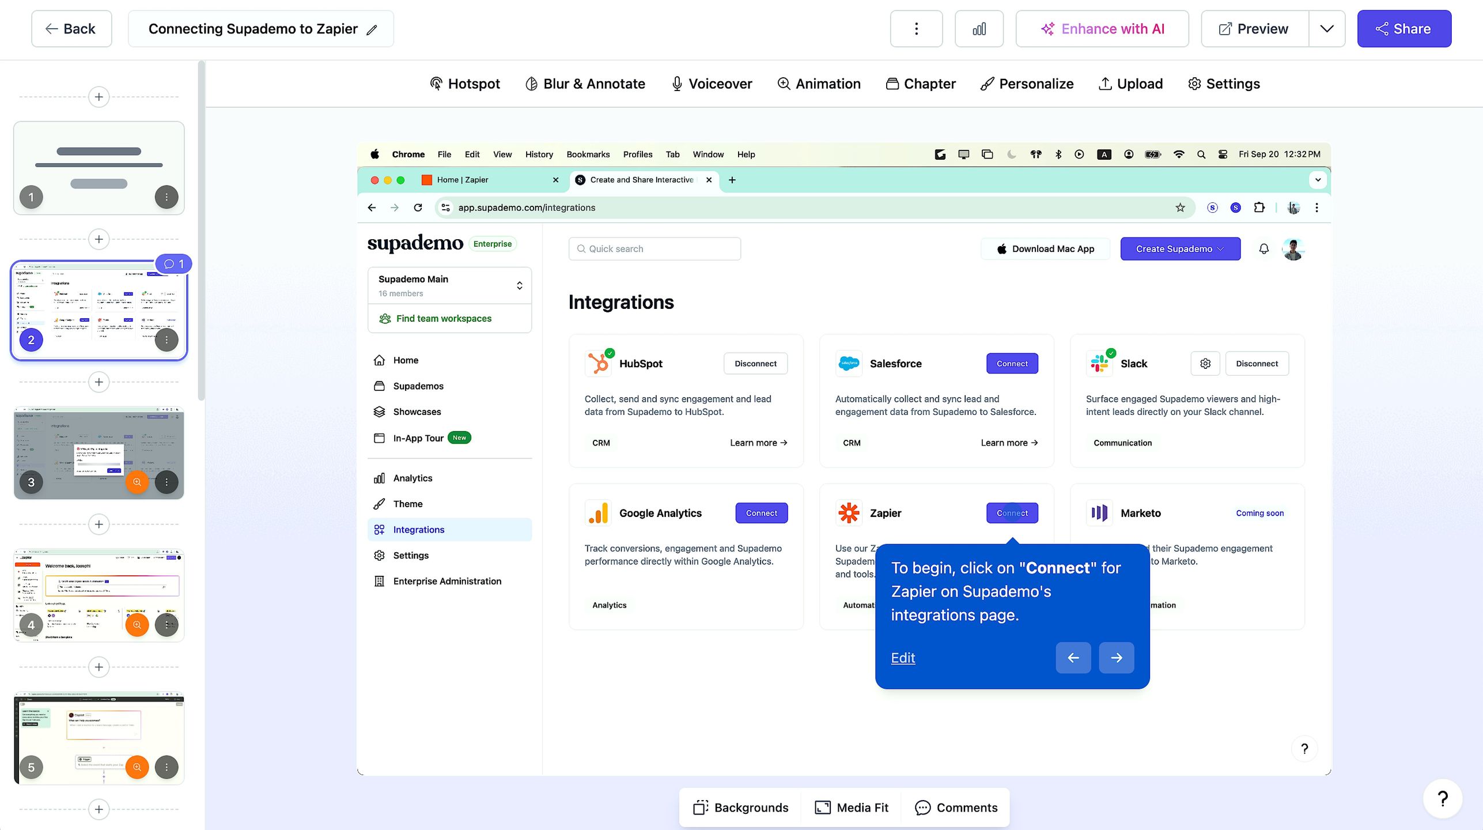Viewport: 1483px width, 830px height.
Task: Open the Personalize tool
Action: 1027,84
